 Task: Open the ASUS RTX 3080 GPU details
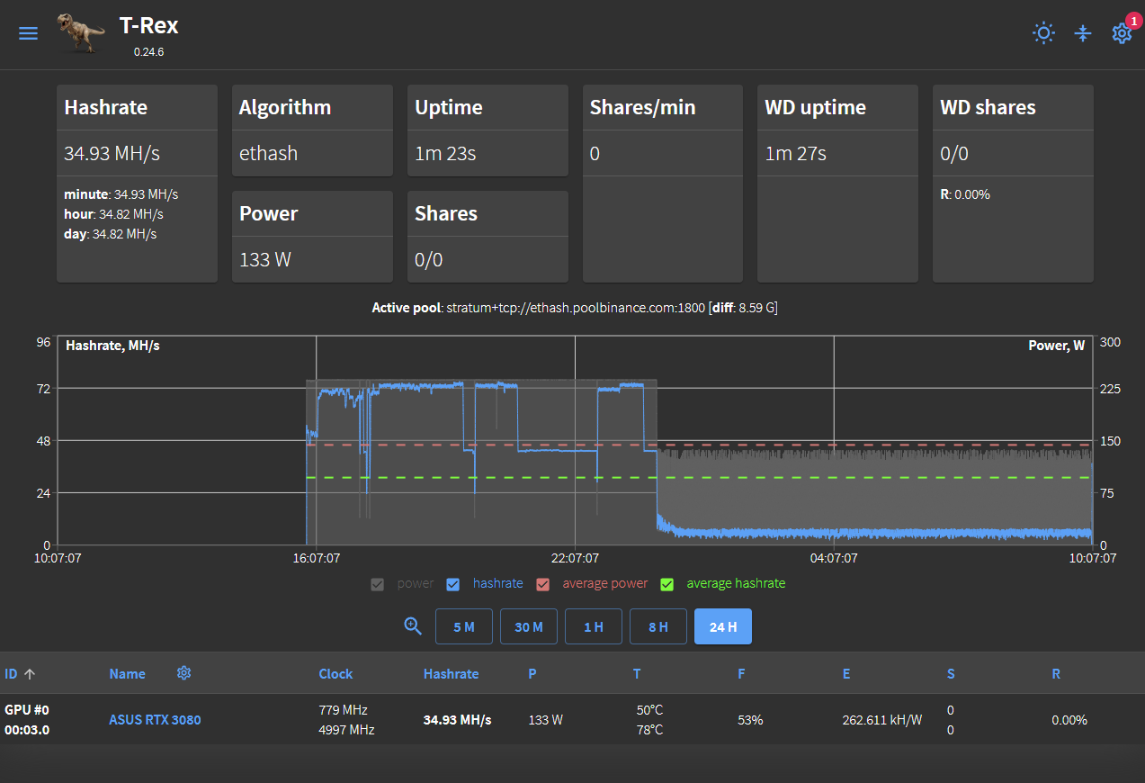tap(155, 720)
